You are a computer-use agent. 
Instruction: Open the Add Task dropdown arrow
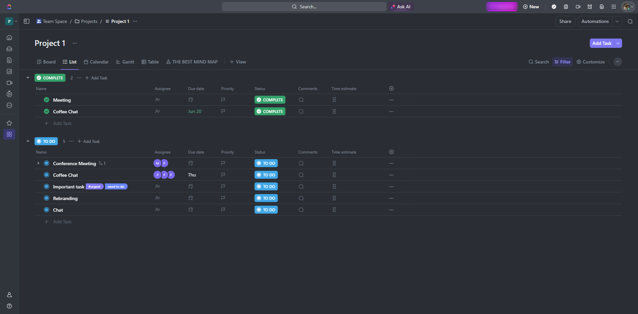tap(618, 43)
